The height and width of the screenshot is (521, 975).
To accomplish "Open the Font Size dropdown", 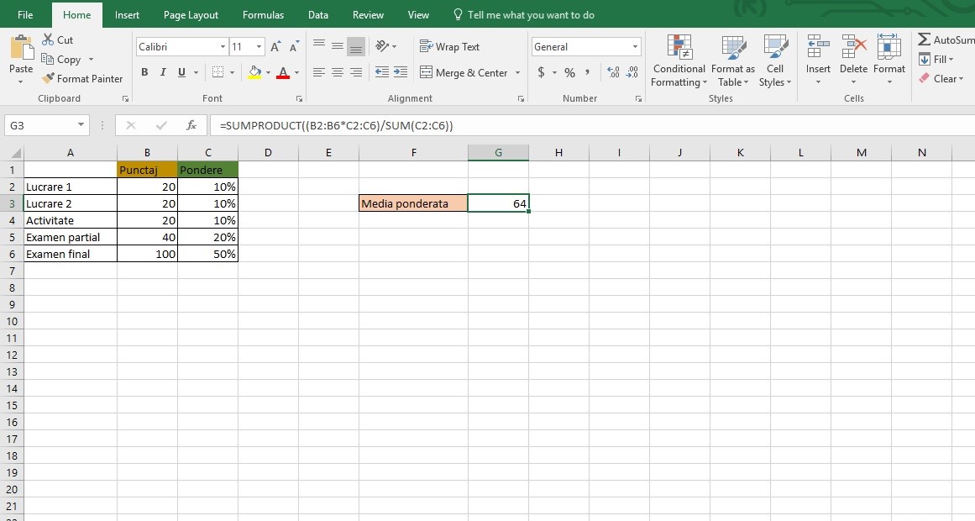I will click(x=257, y=46).
